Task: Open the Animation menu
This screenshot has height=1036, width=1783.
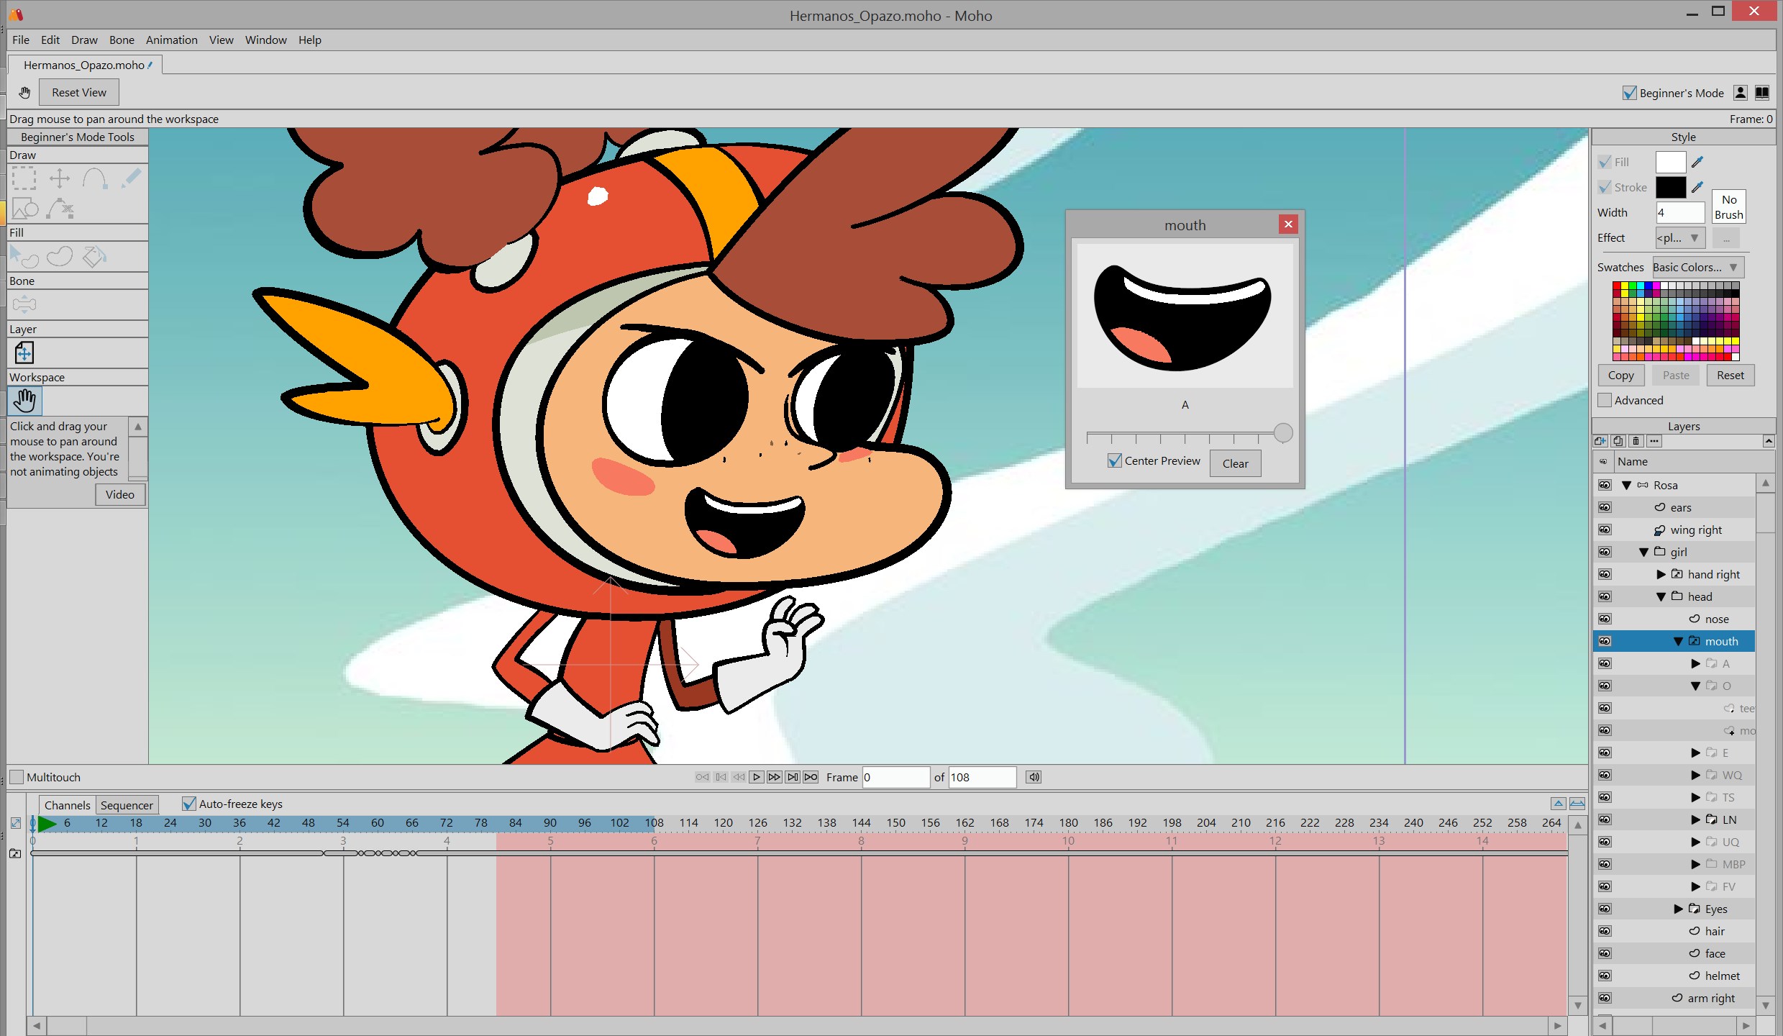Action: point(171,40)
